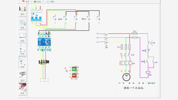Viewport: 178px width, 100px height.
Task: Open the 帮助 help item
Action: click(x=50, y=2)
